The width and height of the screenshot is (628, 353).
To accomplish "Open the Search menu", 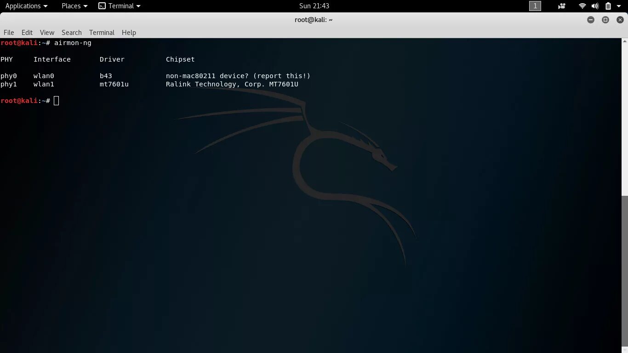I will tap(72, 33).
